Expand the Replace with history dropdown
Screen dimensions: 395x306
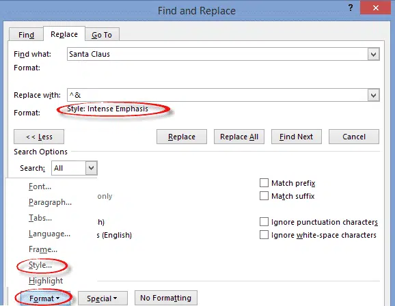tap(373, 95)
